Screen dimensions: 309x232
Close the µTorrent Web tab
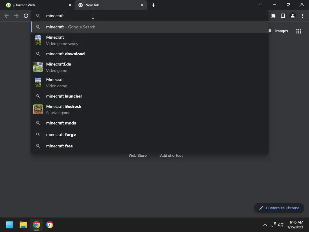pyautogui.click(x=70, y=5)
